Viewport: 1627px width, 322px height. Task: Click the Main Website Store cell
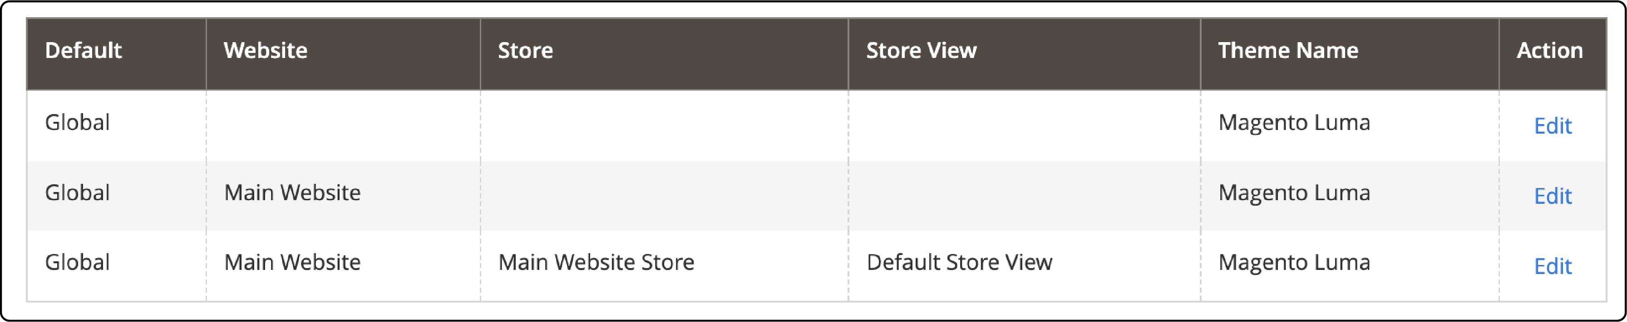point(596,262)
